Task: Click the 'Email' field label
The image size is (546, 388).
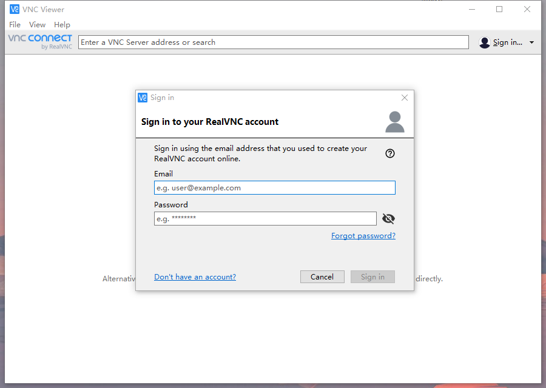Action: (x=163, y=173)
